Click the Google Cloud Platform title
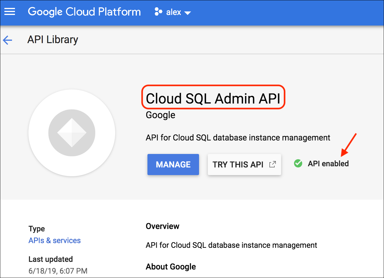Screen dimensions: 384x278 [84, 12]
